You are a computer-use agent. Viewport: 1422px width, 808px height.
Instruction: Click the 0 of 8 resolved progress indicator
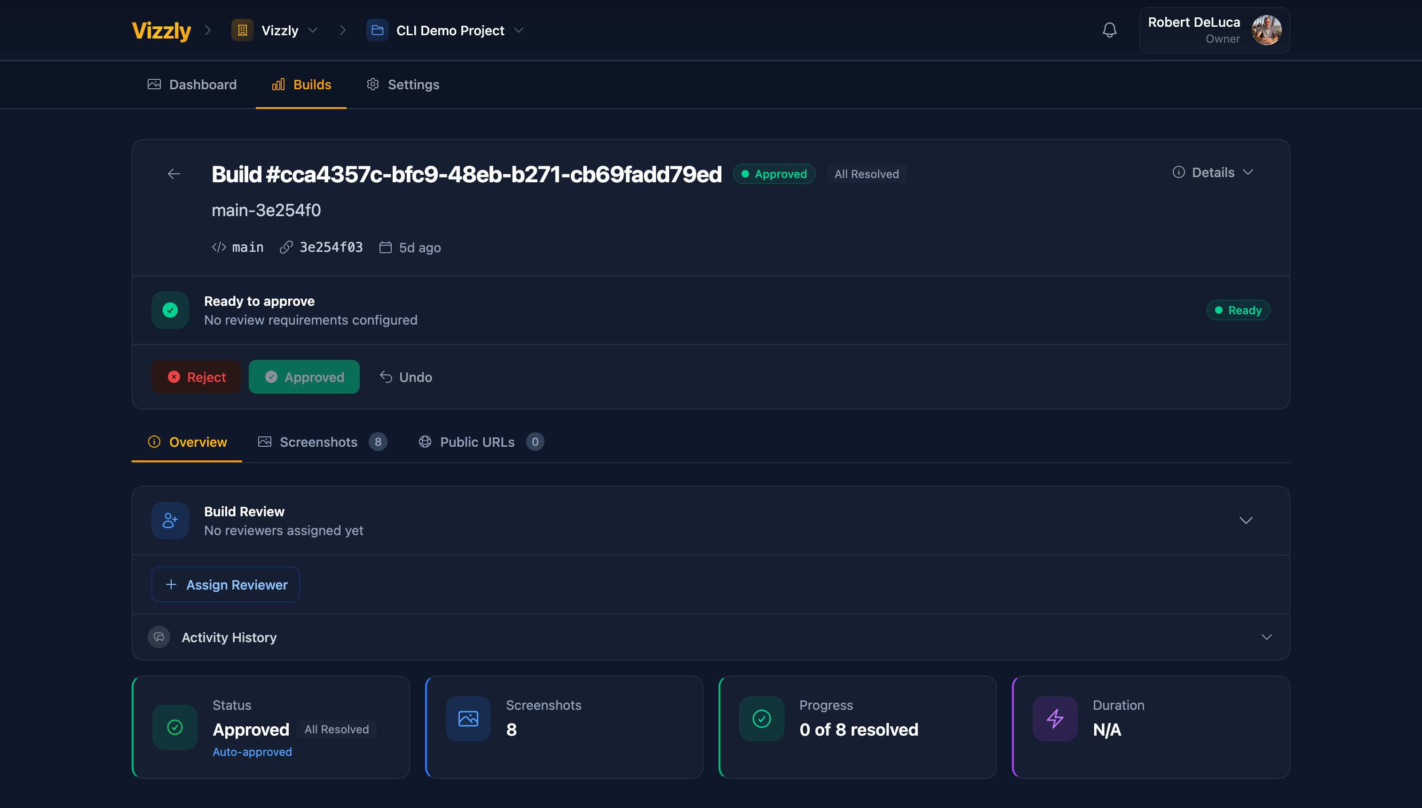coord(858,729)
